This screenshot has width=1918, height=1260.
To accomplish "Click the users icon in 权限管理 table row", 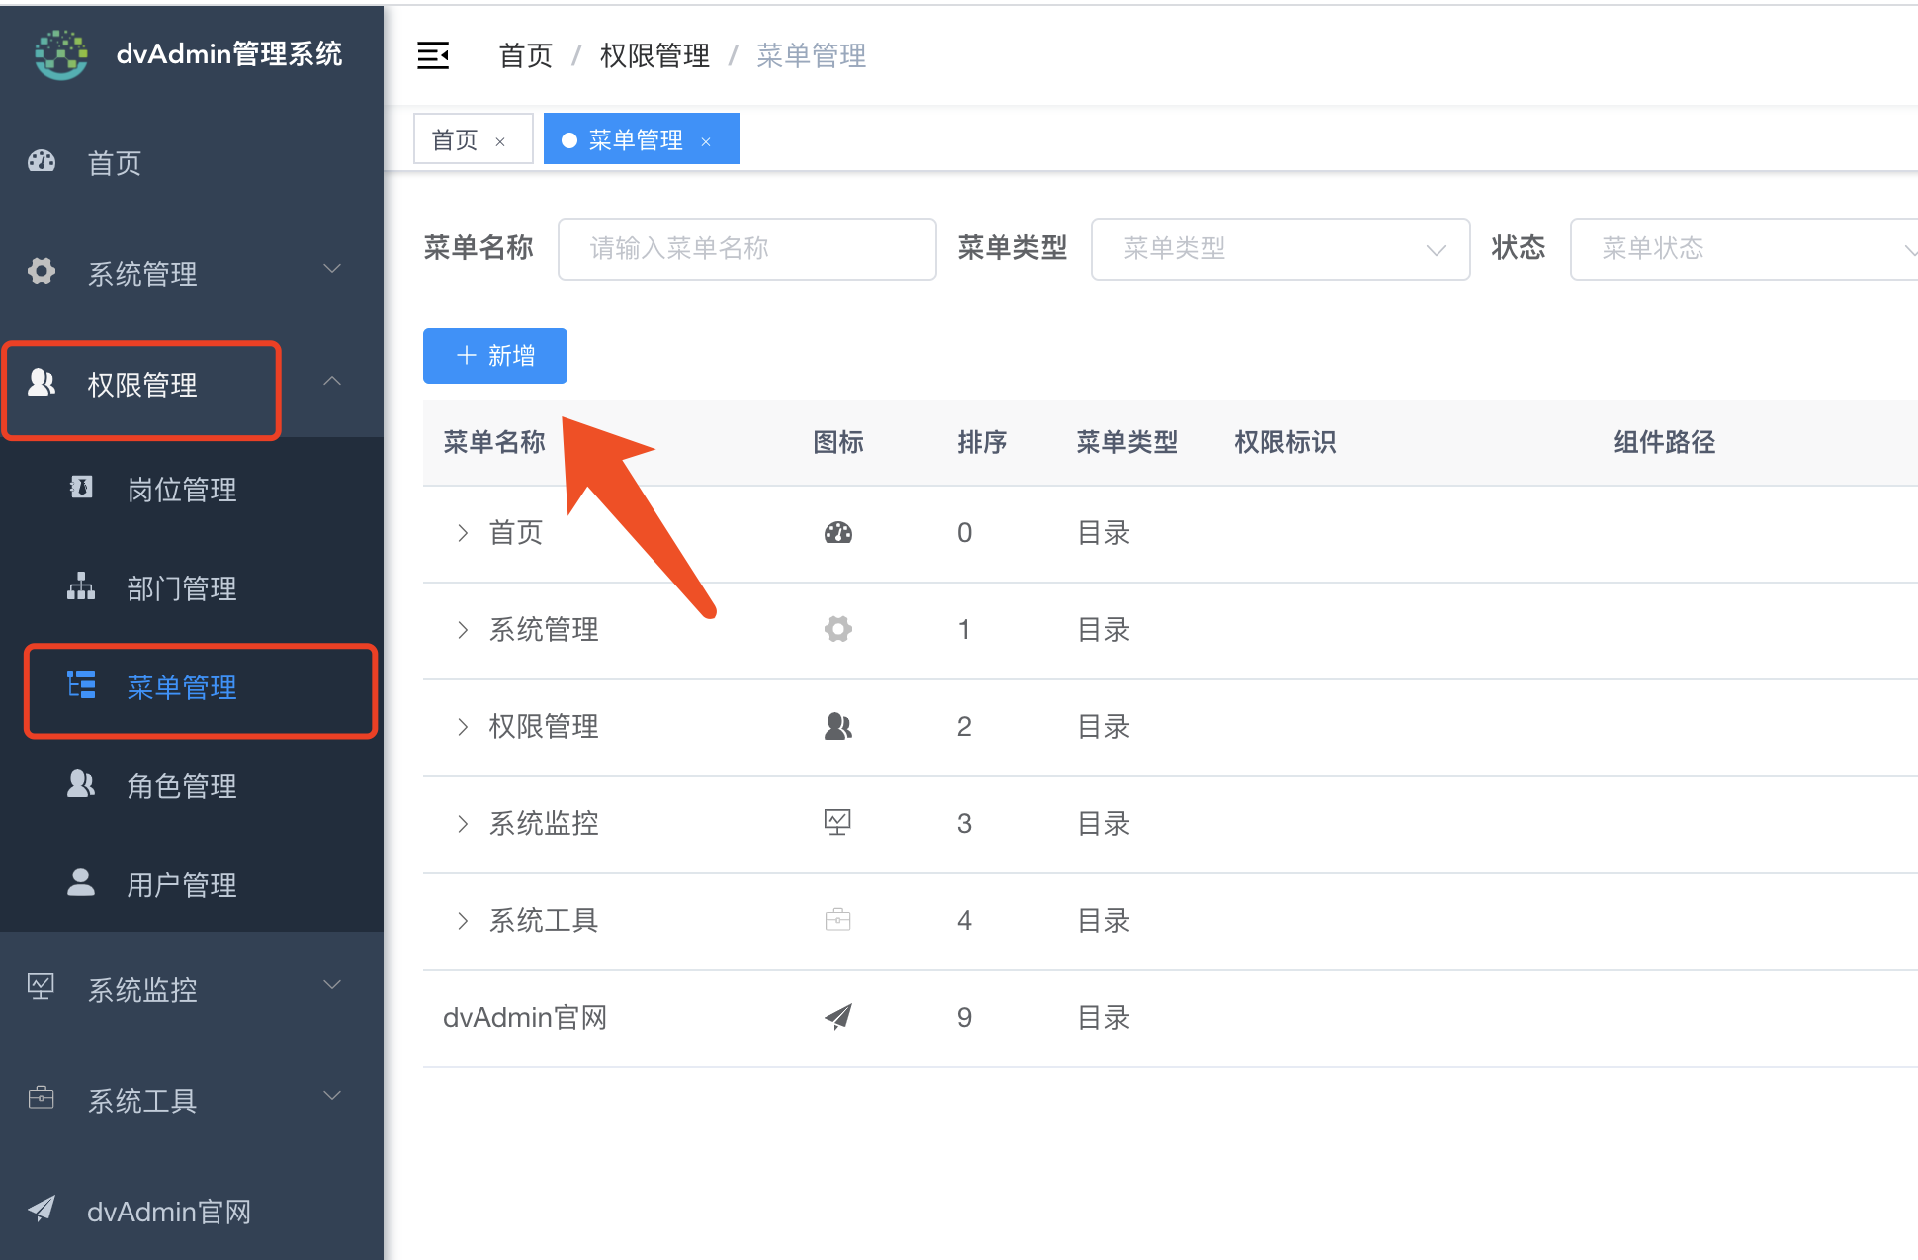I will 837,727.
